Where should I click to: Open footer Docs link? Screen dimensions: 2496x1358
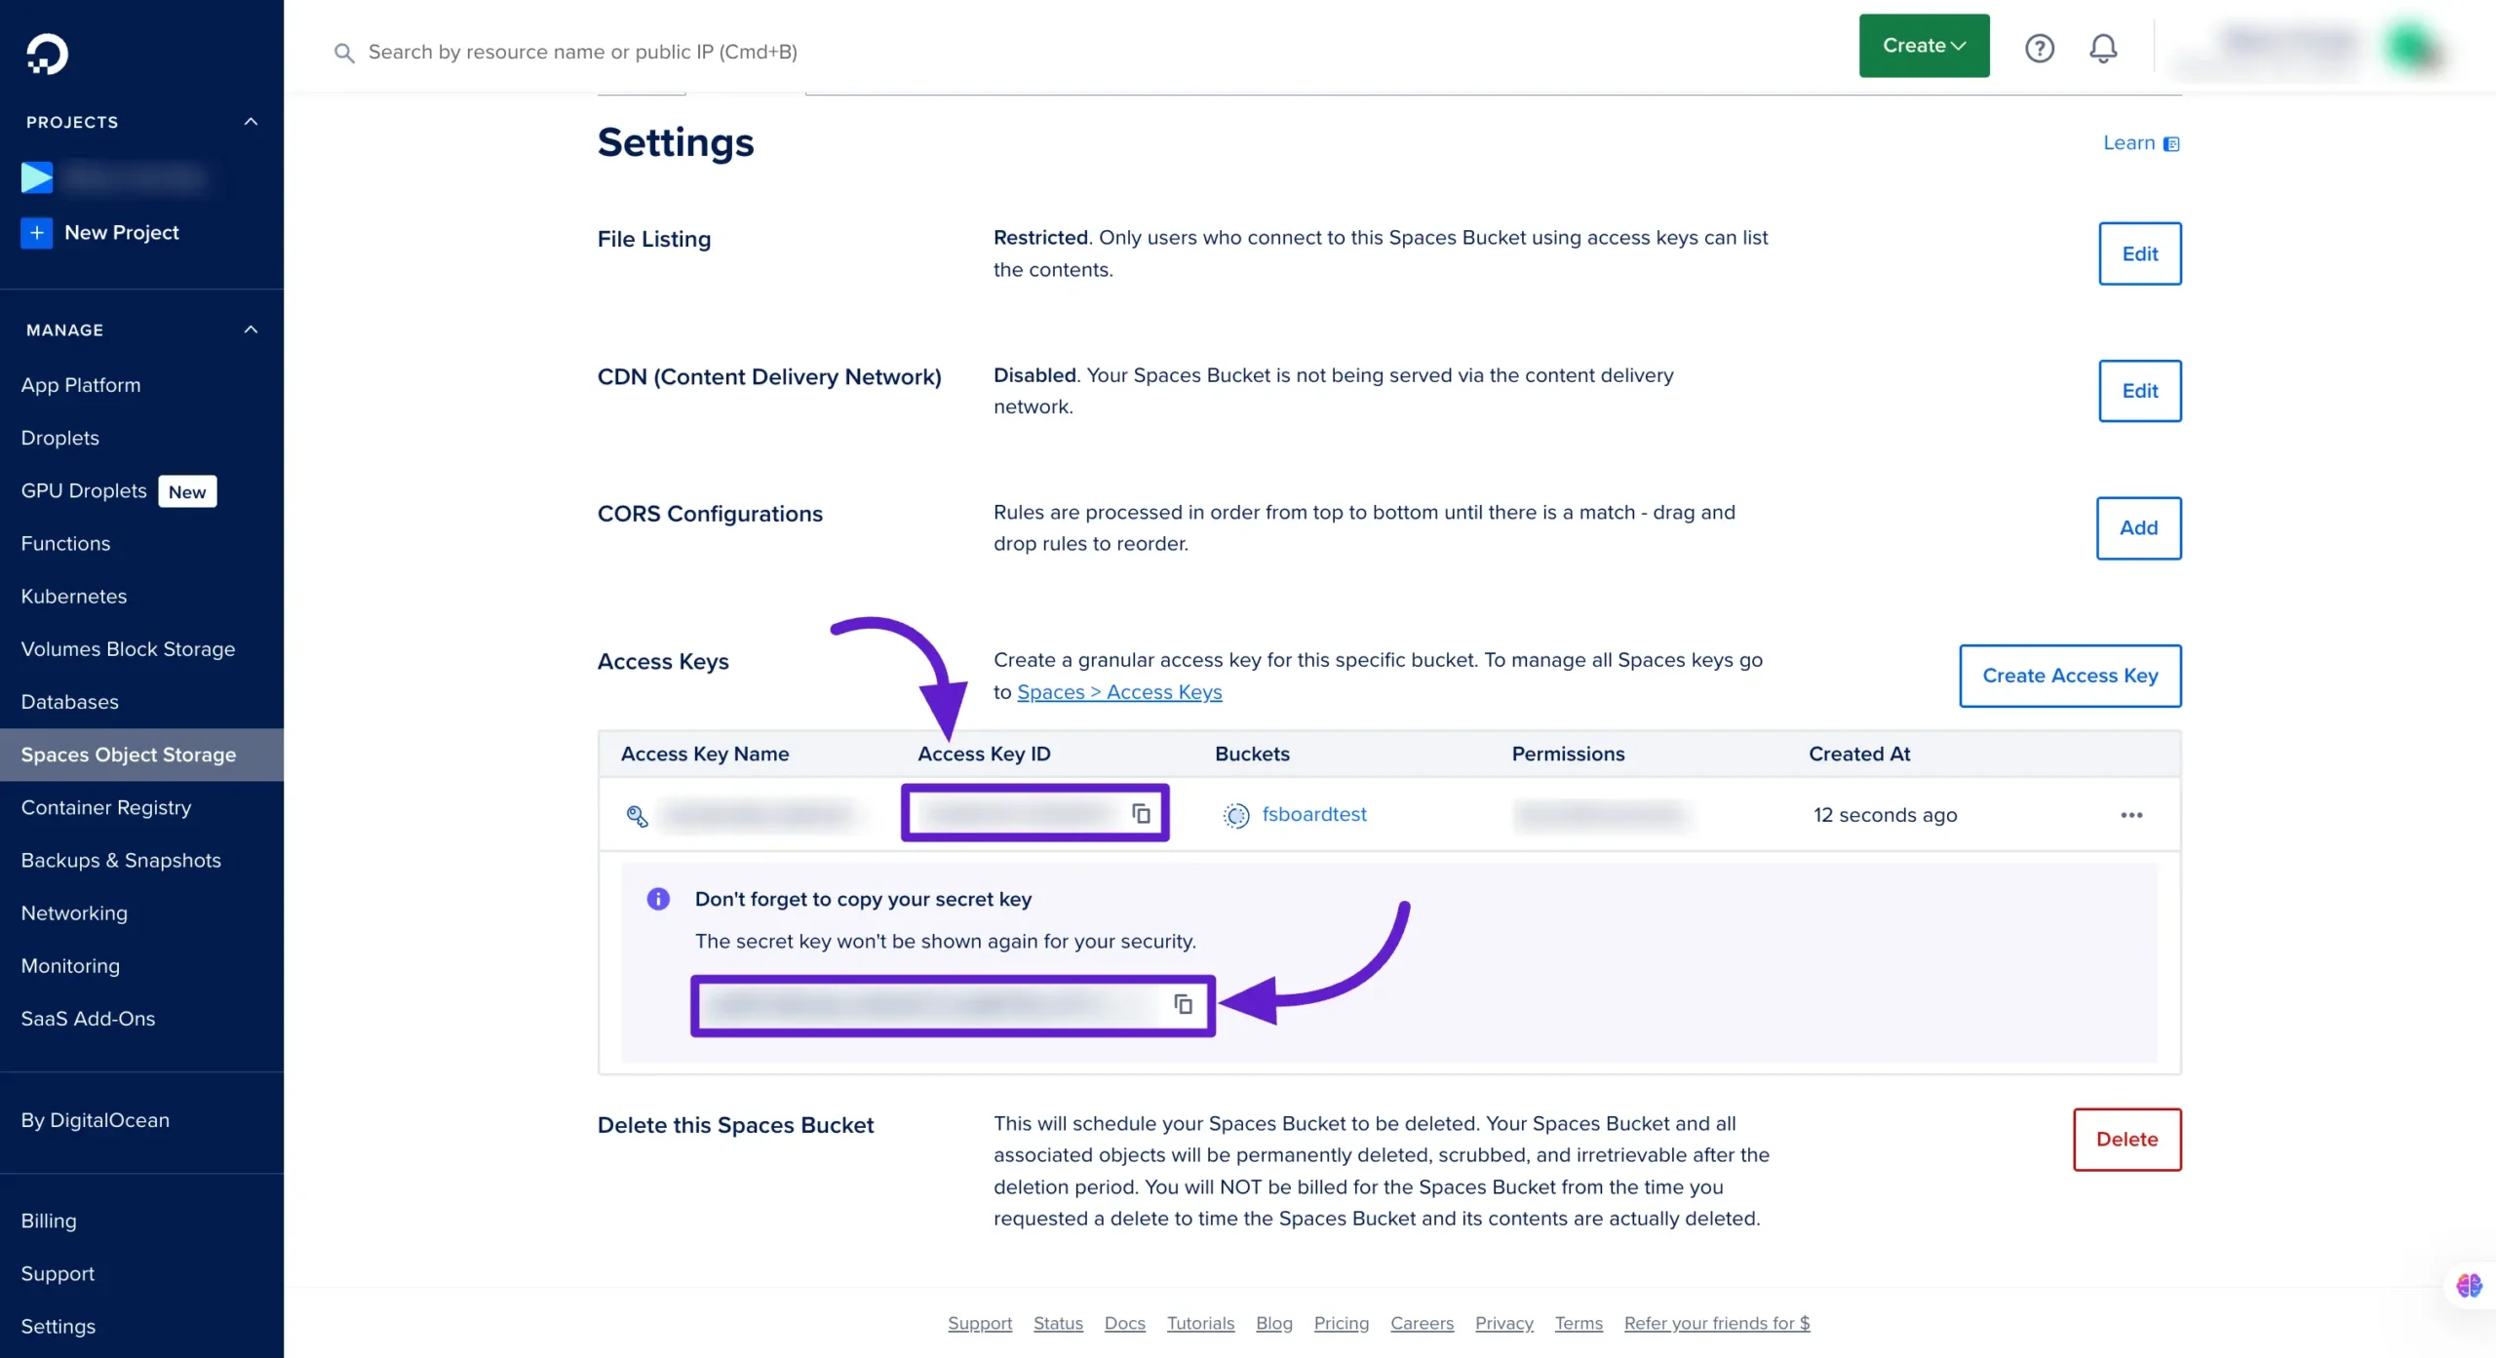pyautogui.click(x=1124, y=1323)
